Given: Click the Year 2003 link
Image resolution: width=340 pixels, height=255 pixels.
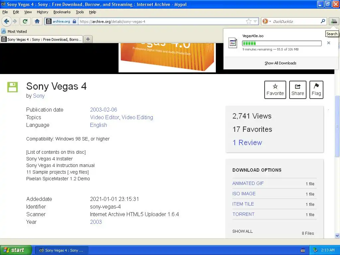Looking at the screenshot, I should (x=96, y=222).
